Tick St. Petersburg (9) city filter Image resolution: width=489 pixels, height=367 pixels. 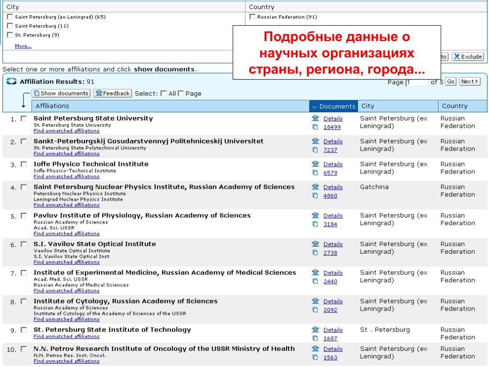click(x=10, y=35)
